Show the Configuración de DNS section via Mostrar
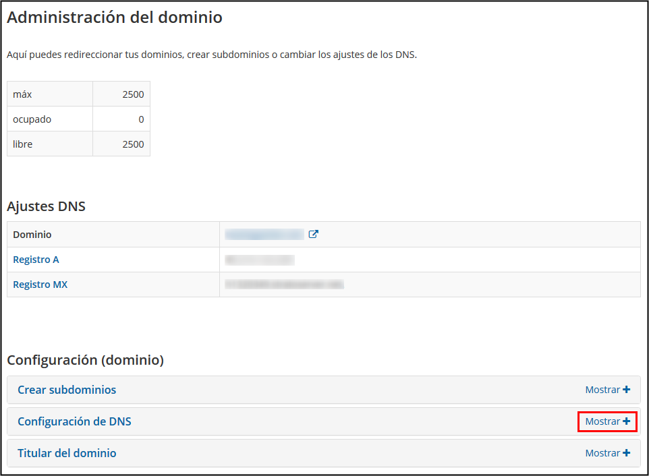 [602, 421]
